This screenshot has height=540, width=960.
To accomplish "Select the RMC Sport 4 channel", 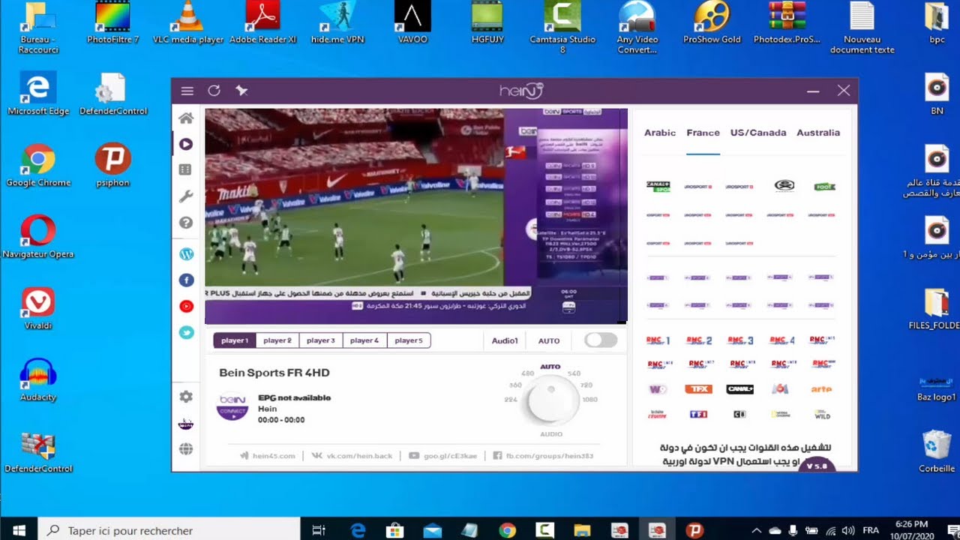I will tap(781, 340).
